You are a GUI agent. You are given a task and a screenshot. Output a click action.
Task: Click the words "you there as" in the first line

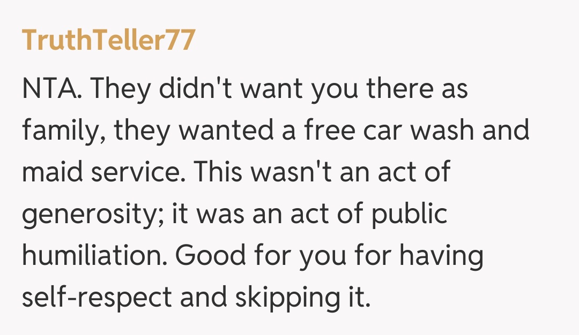(x=390, y=89)
